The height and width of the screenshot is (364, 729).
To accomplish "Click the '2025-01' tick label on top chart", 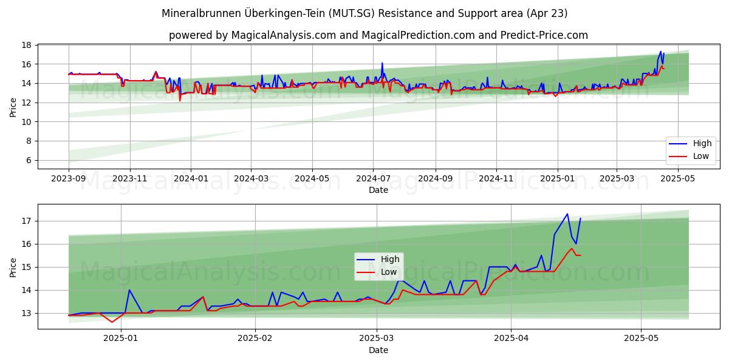I will [558, 178].
